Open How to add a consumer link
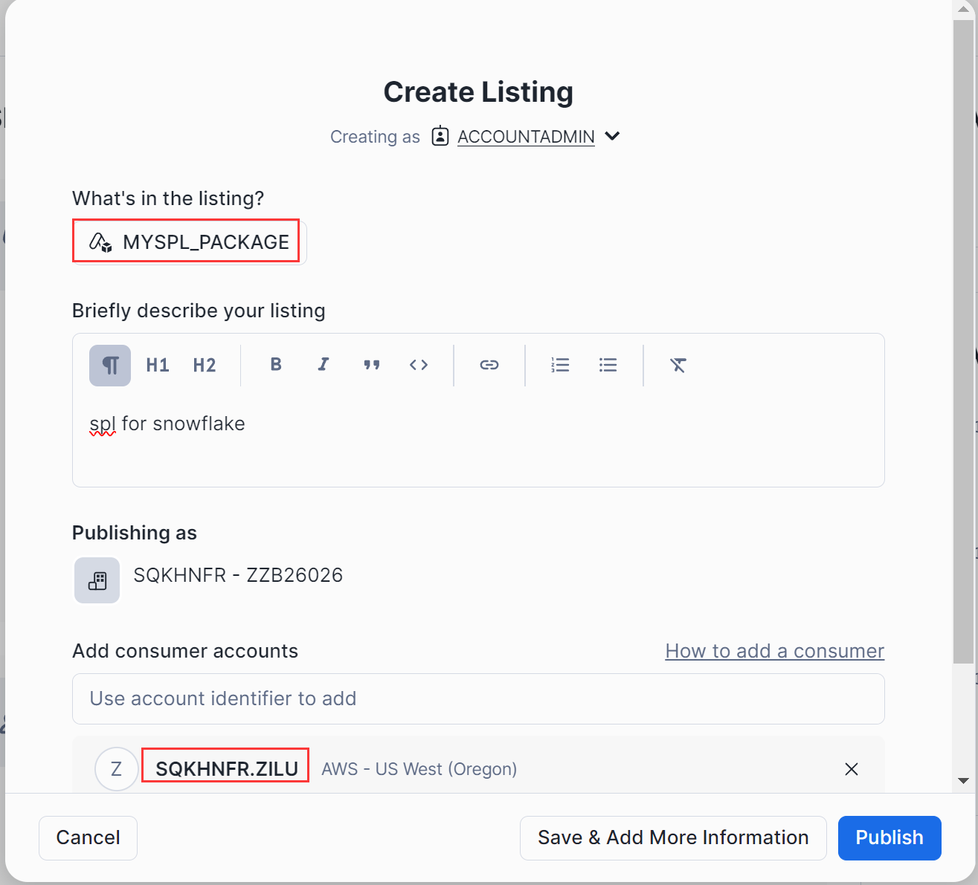The height and width of the screenshot is (885, 978). 774,651
